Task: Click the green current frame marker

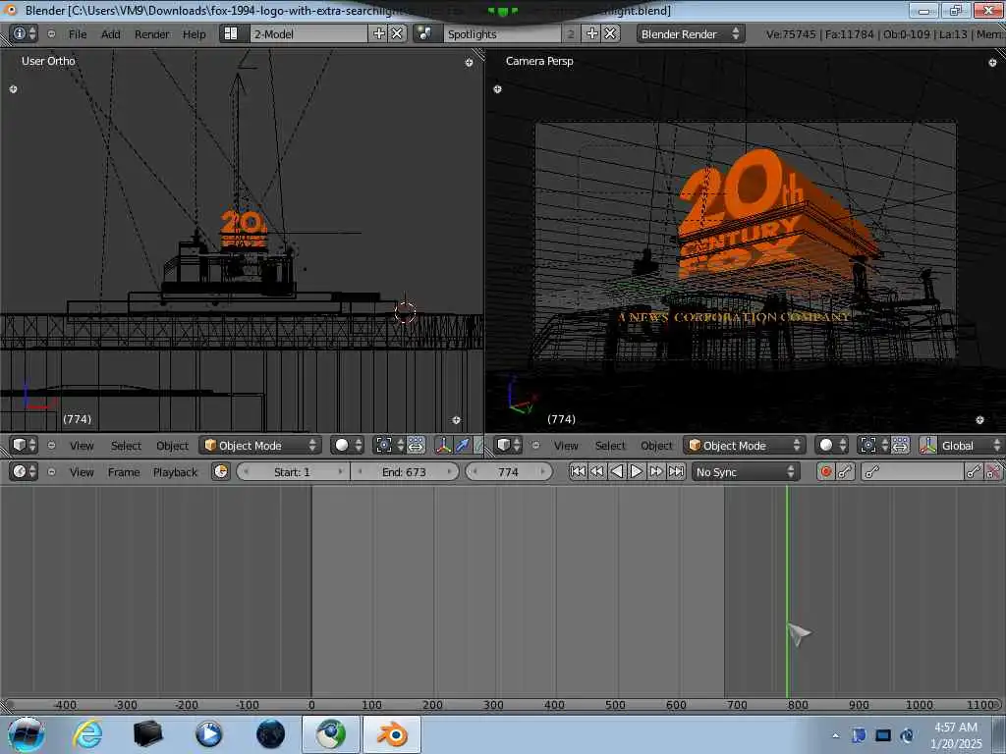Action: [x=787, y=591]
